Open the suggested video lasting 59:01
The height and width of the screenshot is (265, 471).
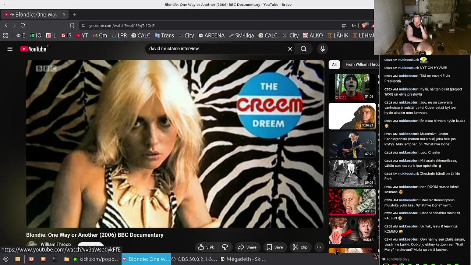352,173
